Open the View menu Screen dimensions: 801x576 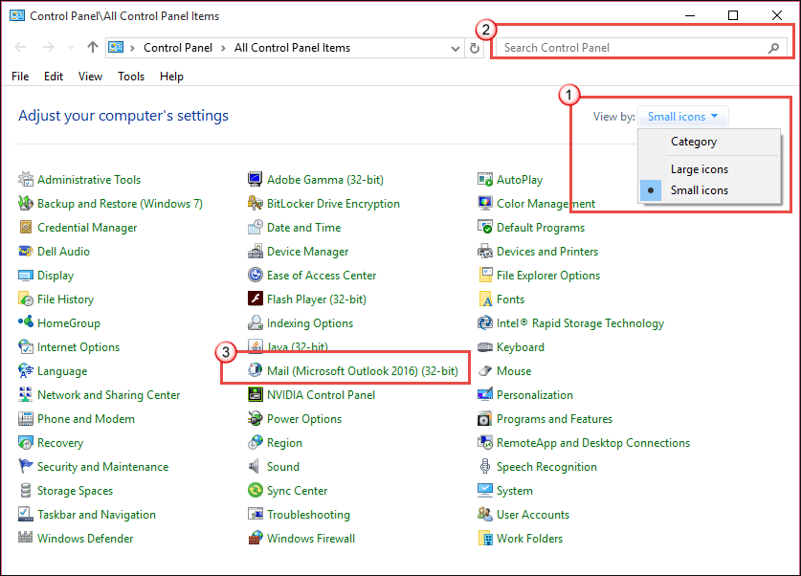click(x=90, y=77)
